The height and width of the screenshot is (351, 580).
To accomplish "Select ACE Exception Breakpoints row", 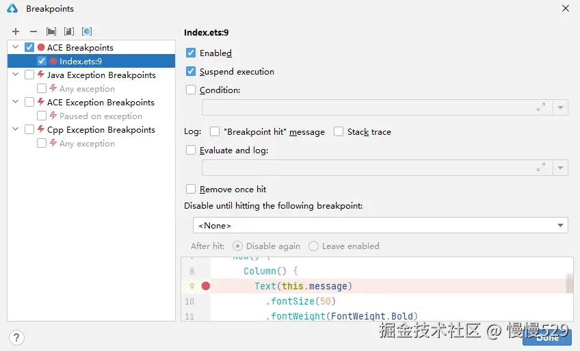I will coord(91,102).
